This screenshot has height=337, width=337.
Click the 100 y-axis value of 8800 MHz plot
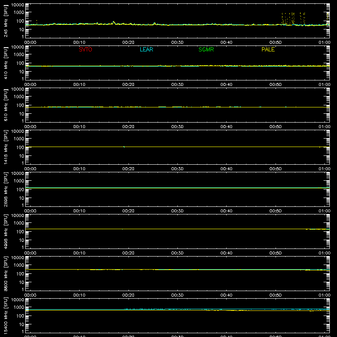coord(20,274)
